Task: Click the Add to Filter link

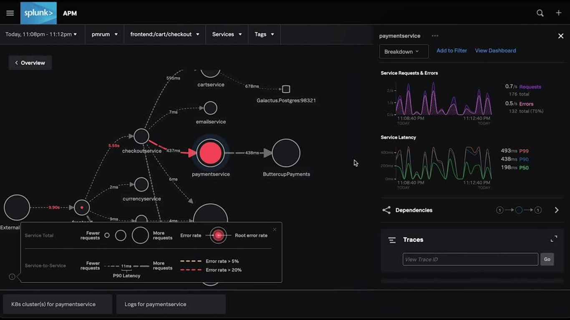Action: click(451, 50)
